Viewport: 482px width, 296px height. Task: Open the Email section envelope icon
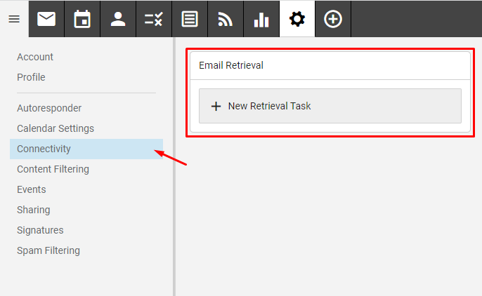pos(46,19)
